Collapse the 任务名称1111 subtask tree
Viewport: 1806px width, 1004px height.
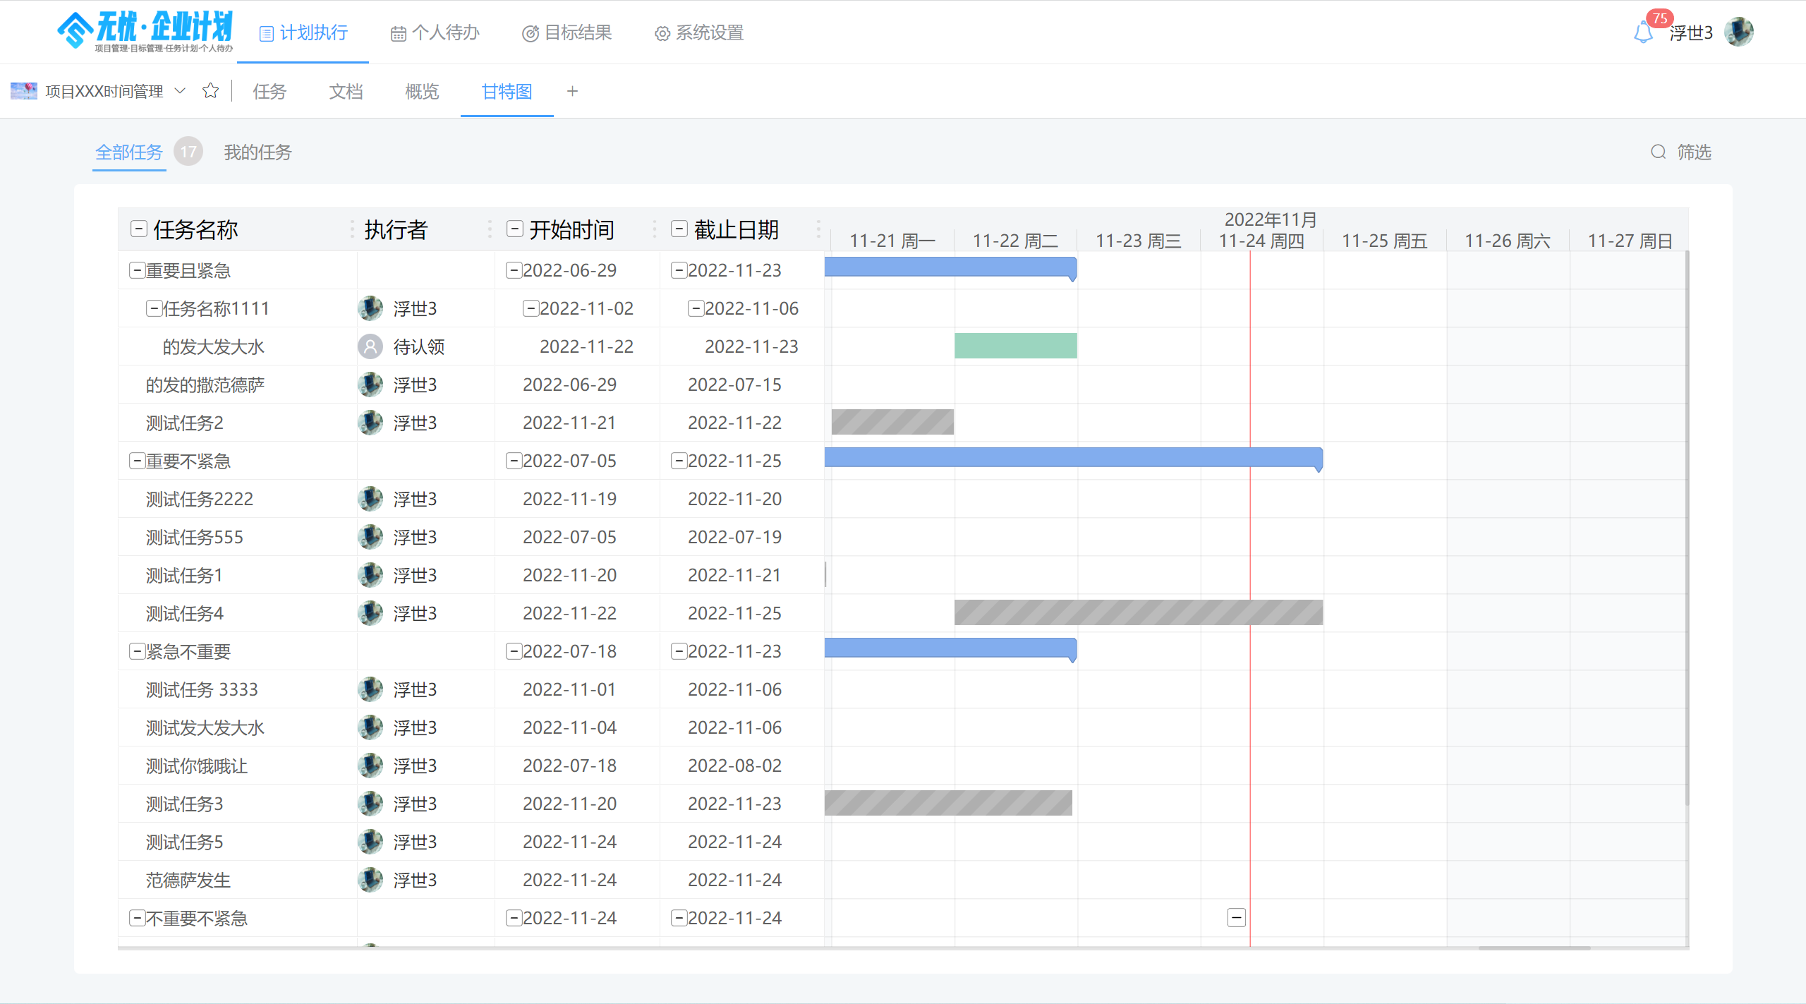pos(154,308)
